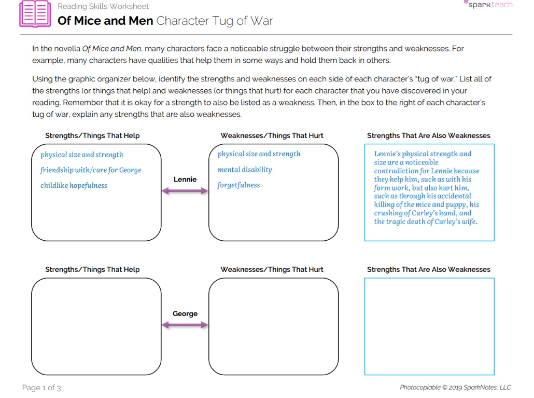Click the 'Lennie' character label
This screenshot has height=398, width=534.
[185, 180]
